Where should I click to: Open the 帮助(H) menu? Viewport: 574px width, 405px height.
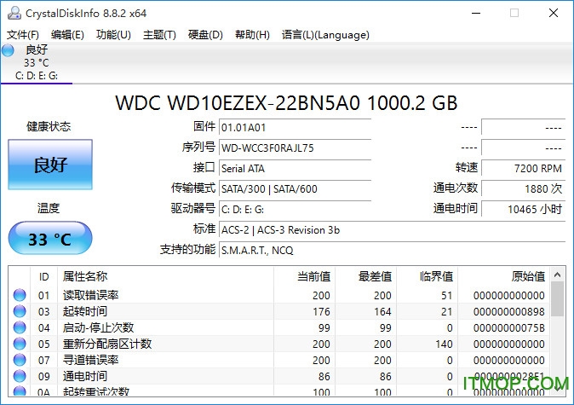(252, 35)
